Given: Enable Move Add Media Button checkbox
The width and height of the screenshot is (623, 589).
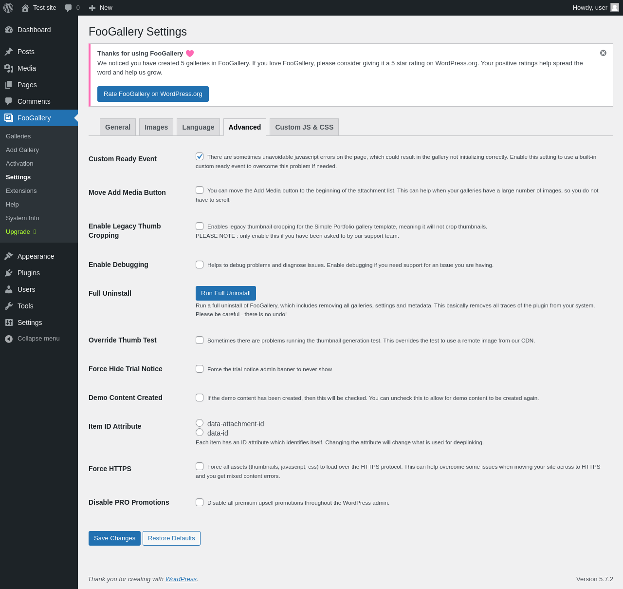Looking at the screenshot, I should pyautogui.click(x=200, y=190).
